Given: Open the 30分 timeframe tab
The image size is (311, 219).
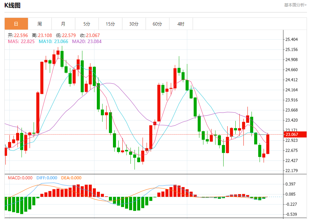Looking at the screenshot, I should [x=134, y=24].
